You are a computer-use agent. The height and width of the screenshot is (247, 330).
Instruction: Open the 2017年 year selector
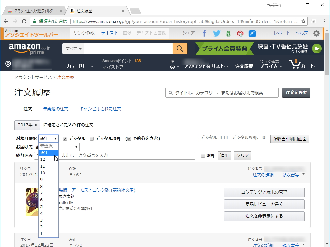(x=27, y=125)
